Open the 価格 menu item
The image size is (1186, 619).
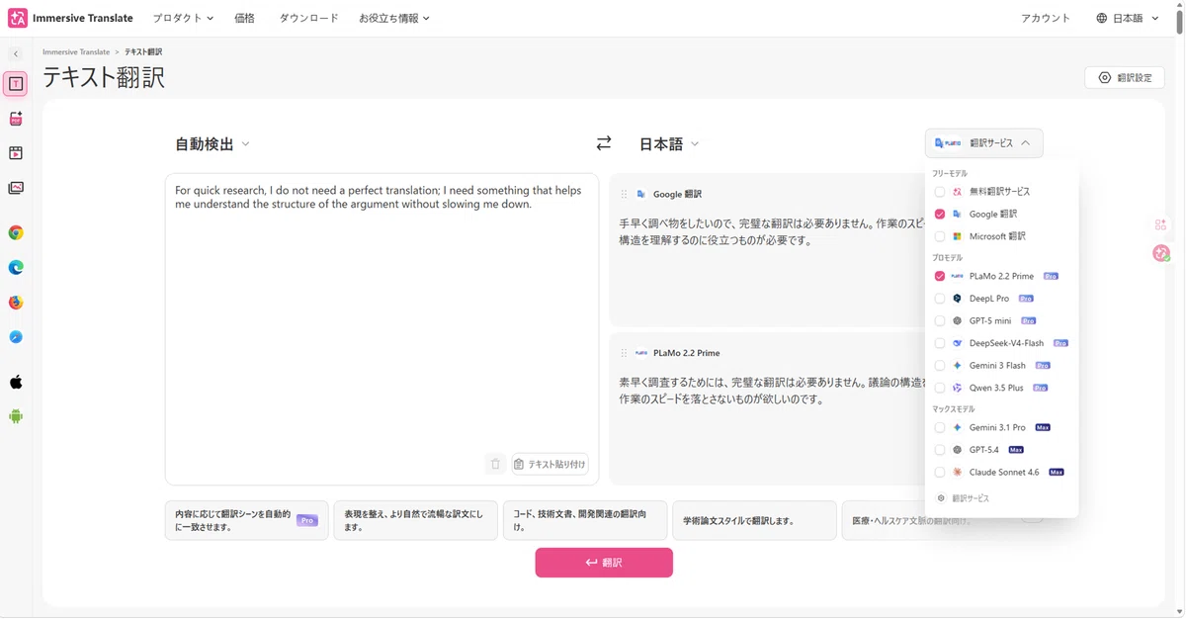pyautogui.click(x=244, y=18)
